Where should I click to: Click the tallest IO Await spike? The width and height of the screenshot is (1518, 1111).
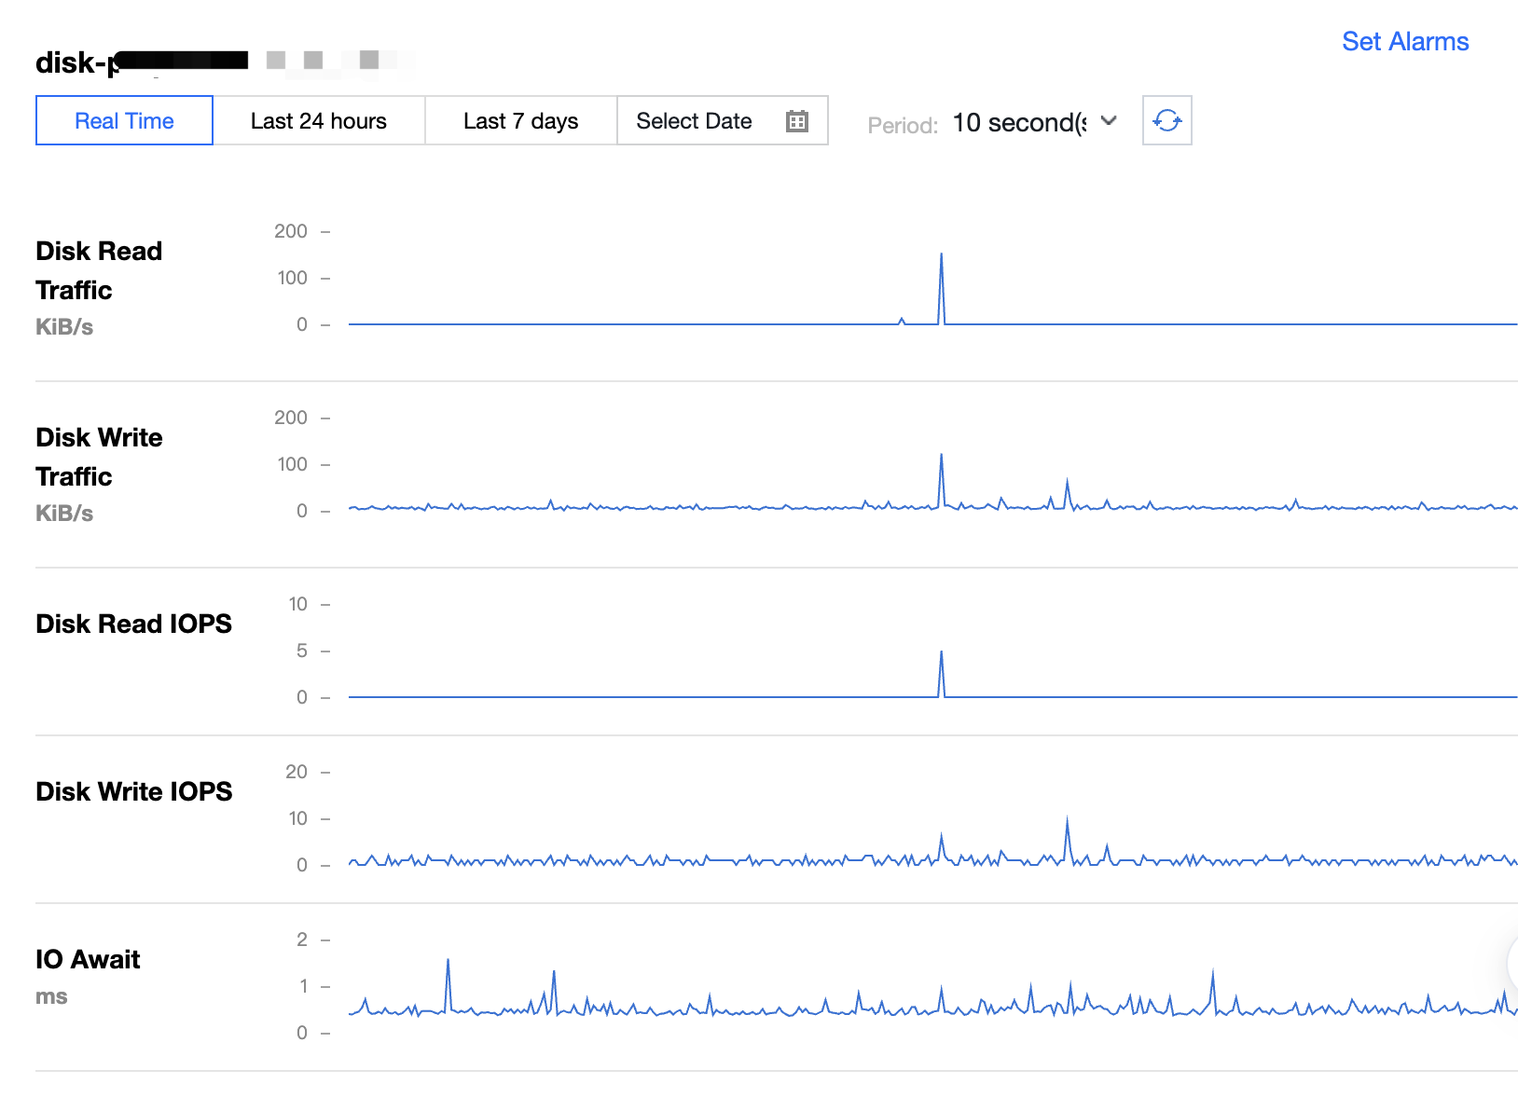click(448, 961)
